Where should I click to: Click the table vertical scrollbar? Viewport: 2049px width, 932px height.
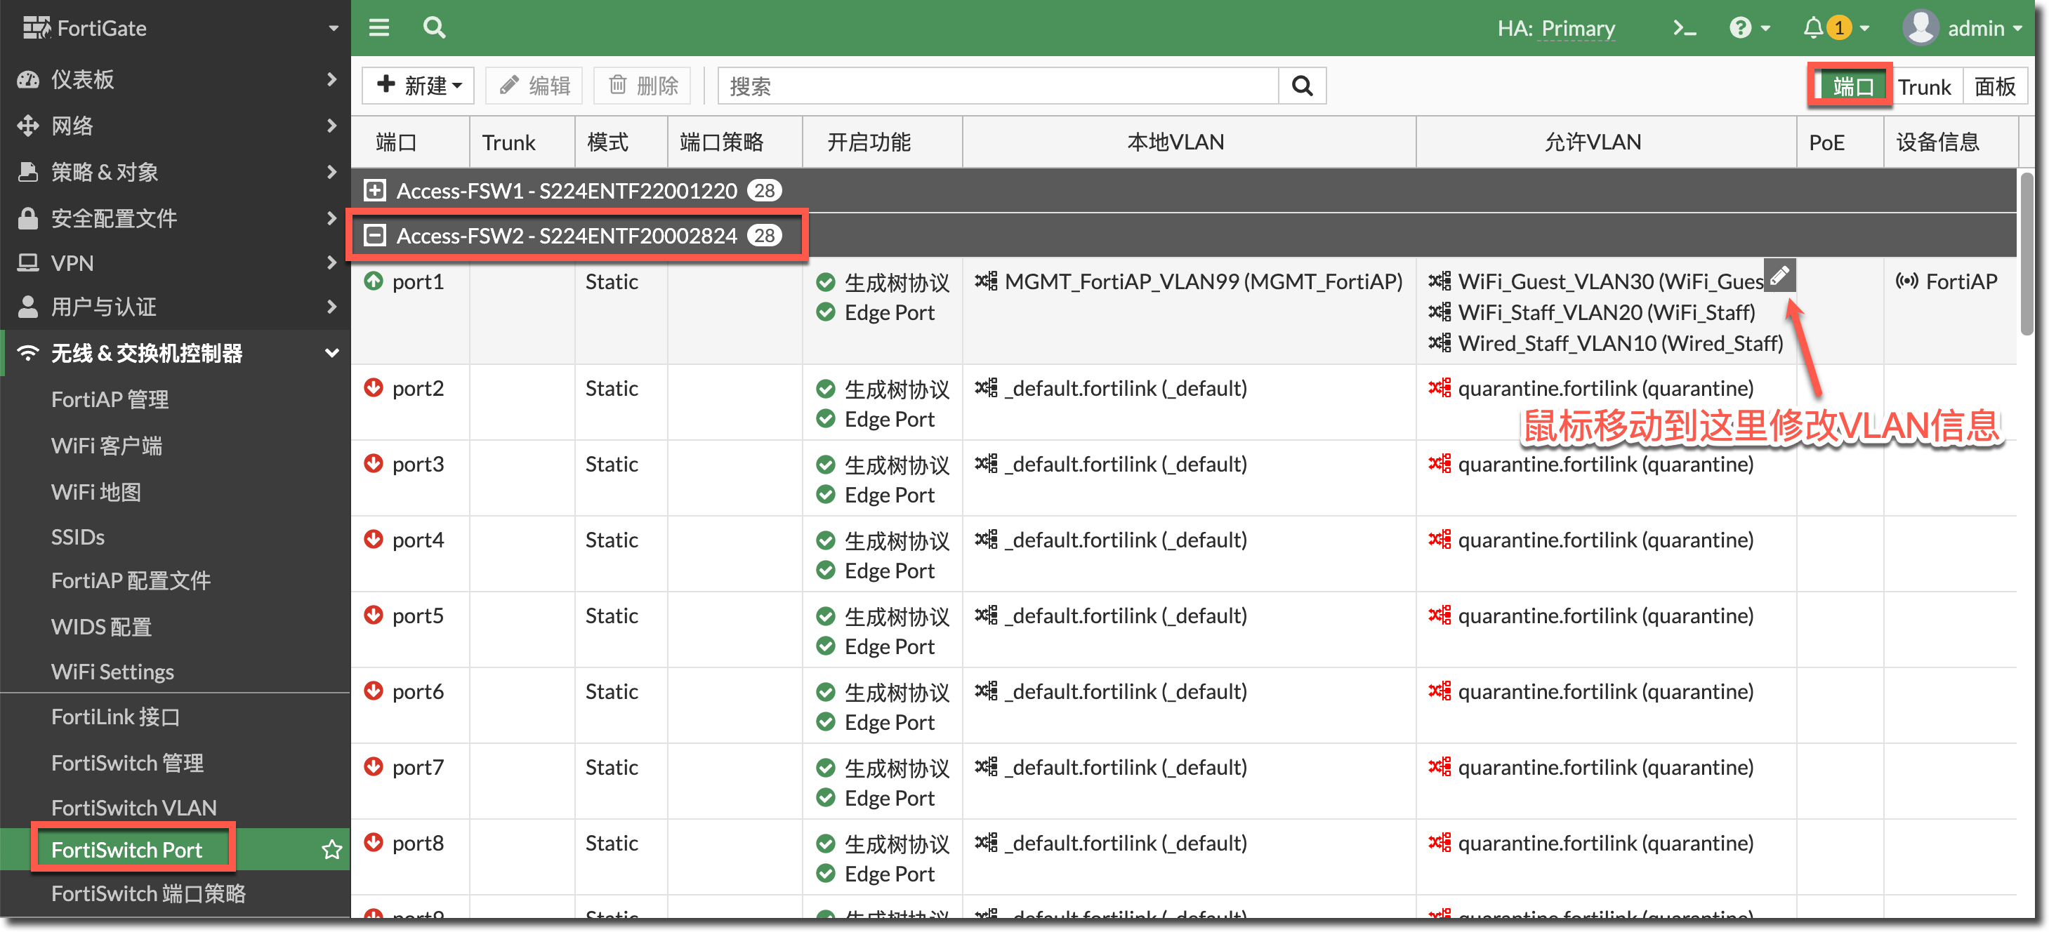click(2025, 255)
